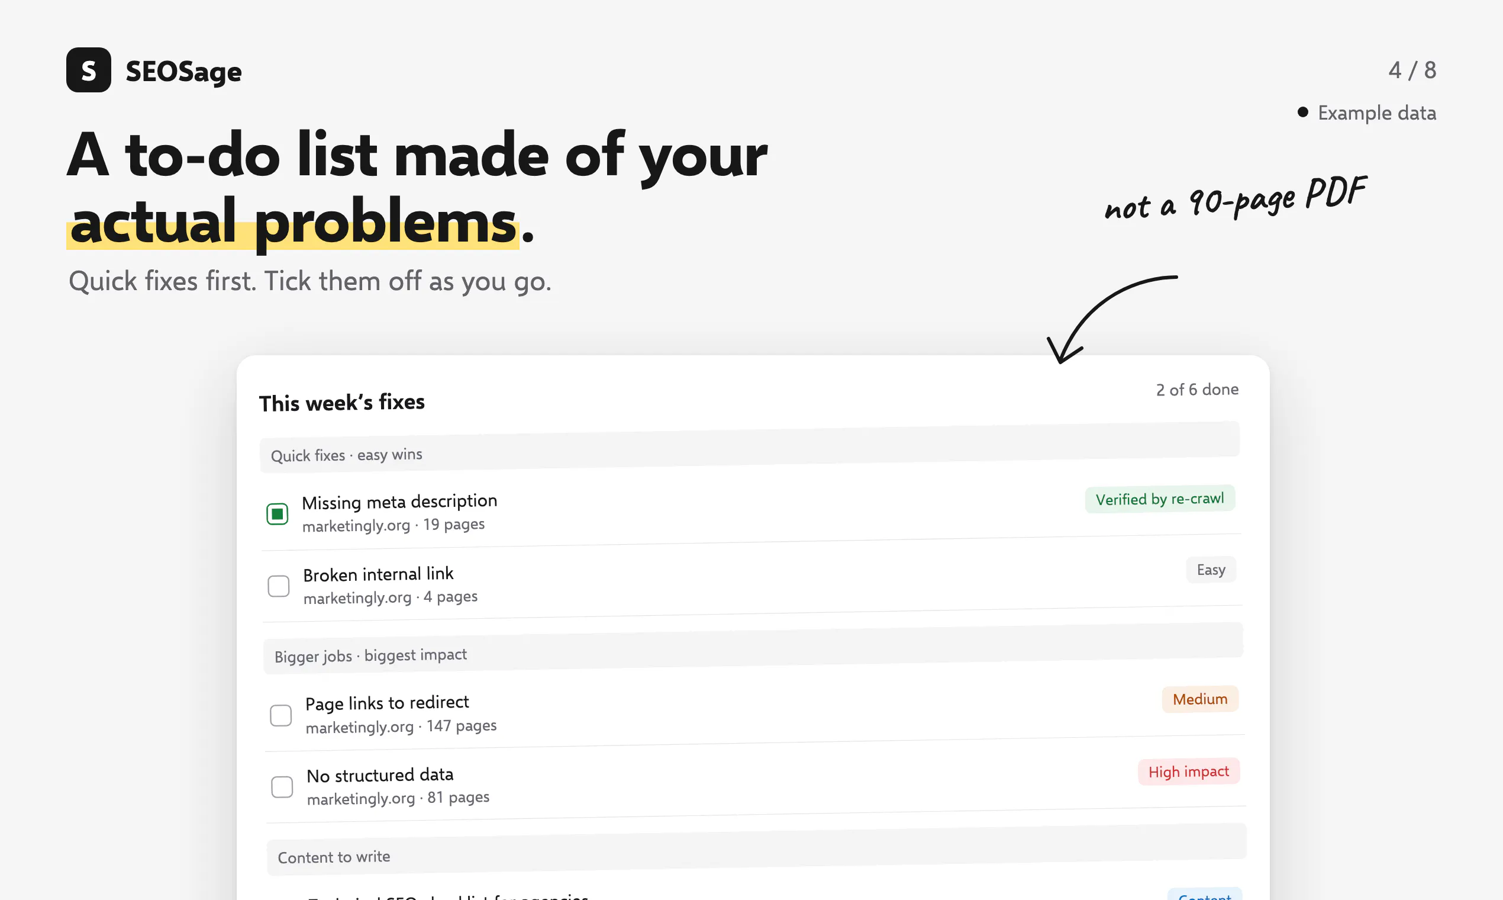Screen dimensions: 1503x900
Task: Open Page links to redirect issue
Action: pyautogui.click(x=387, y=703)
